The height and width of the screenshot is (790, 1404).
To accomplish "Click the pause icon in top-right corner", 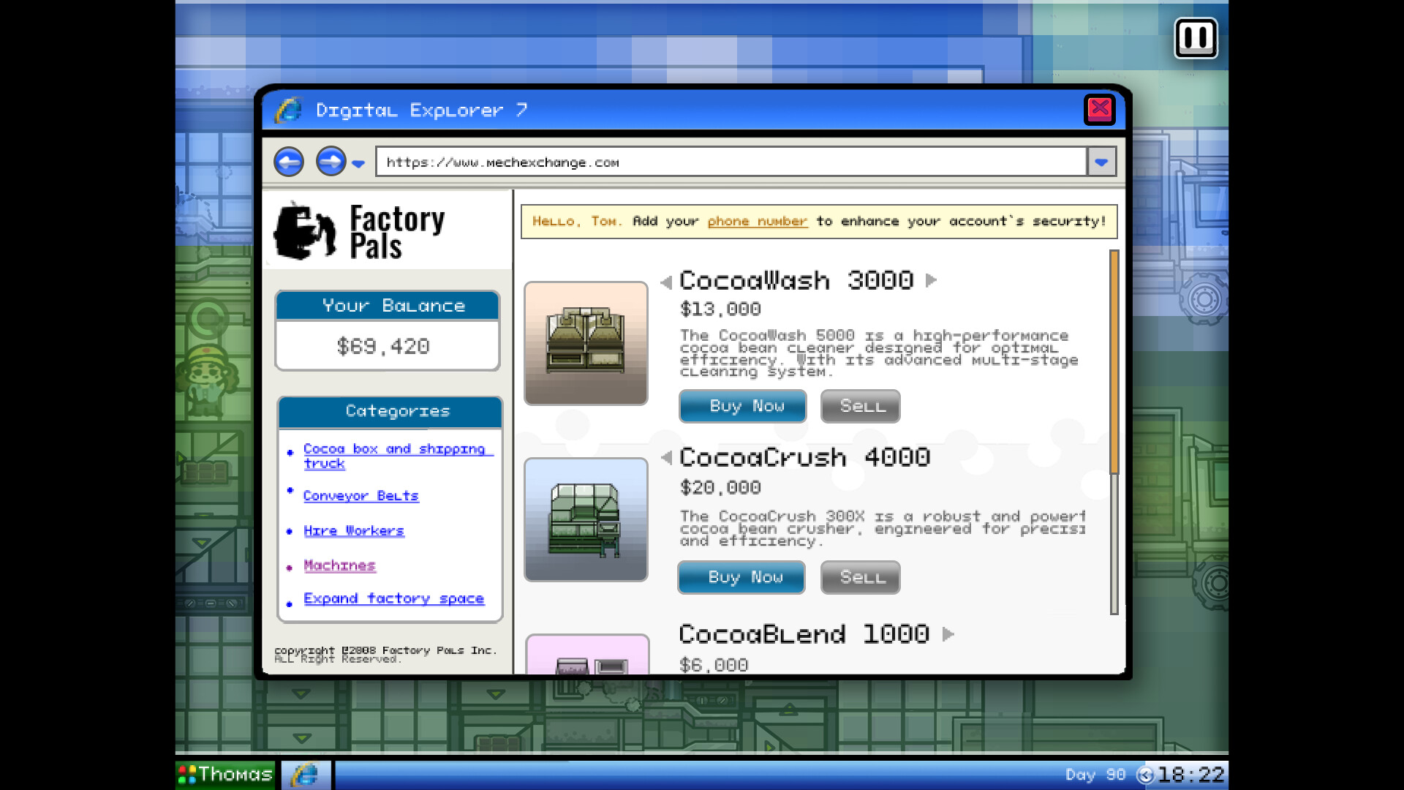I will click(1196, 38).
